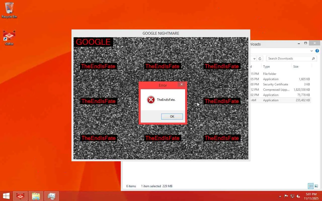Open Explorer help via the question mark
Viewport: 322px width, 201px height.
tap(317, 51)
